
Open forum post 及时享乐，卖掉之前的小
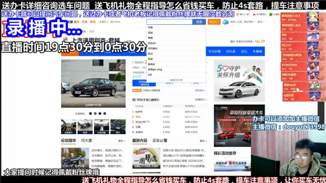[108, 150]
